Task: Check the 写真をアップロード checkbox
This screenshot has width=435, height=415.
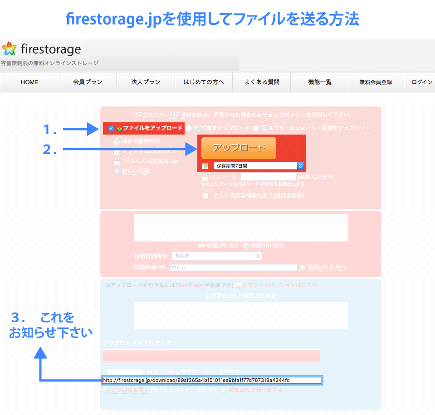Action: pos(189,128)
